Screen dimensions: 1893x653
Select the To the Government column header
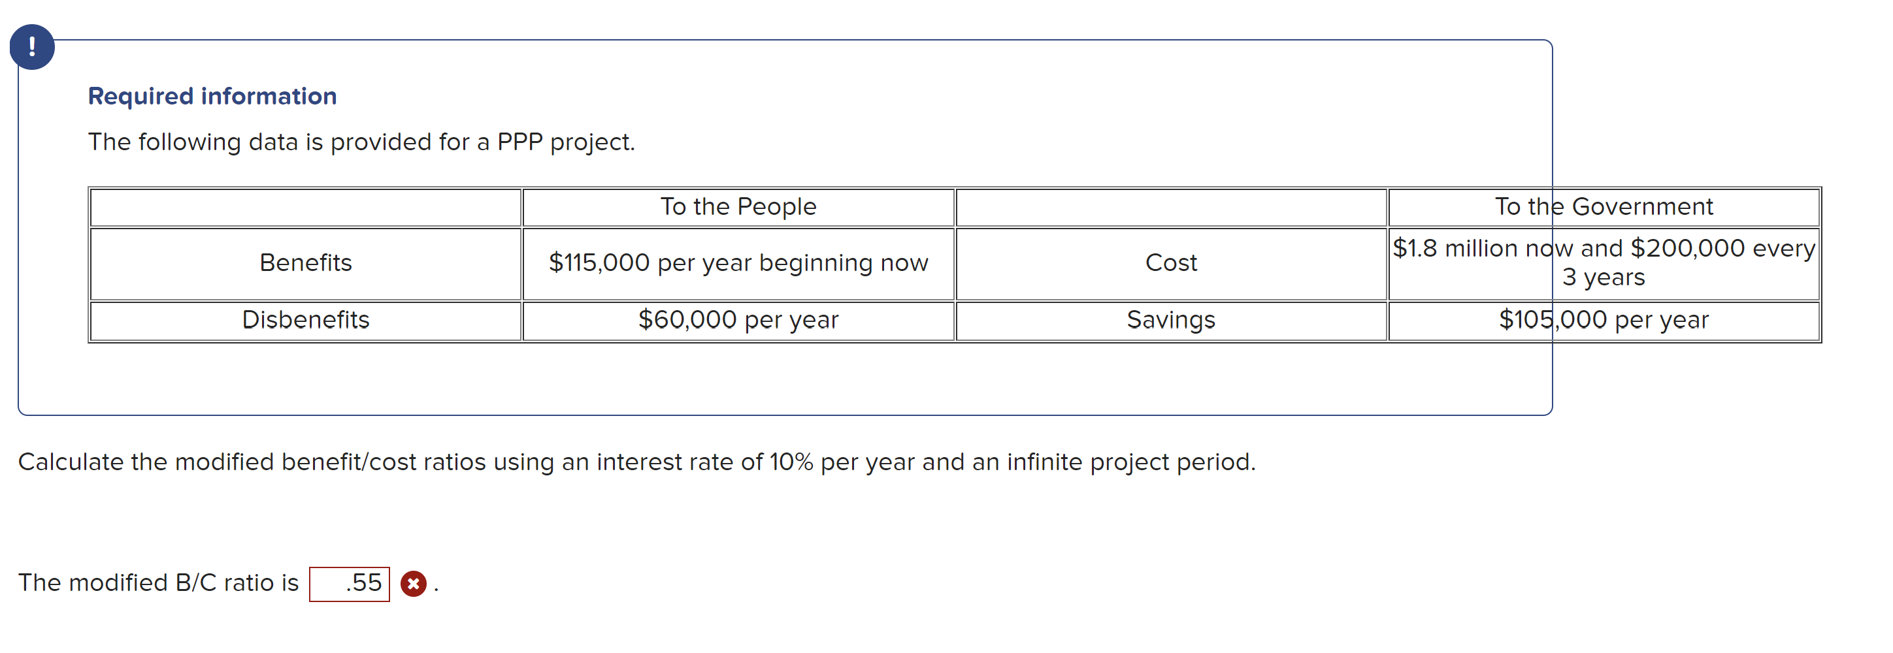[1604, 206]
